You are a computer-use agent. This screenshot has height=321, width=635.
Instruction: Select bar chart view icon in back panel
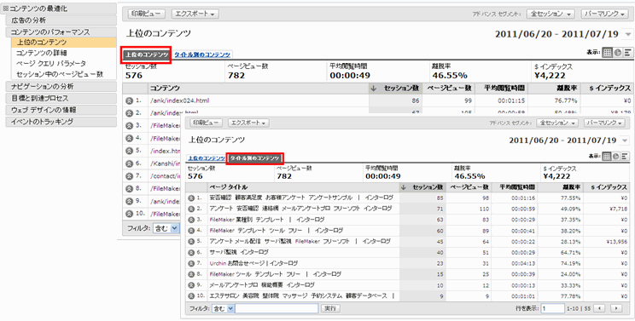point(628,53)
